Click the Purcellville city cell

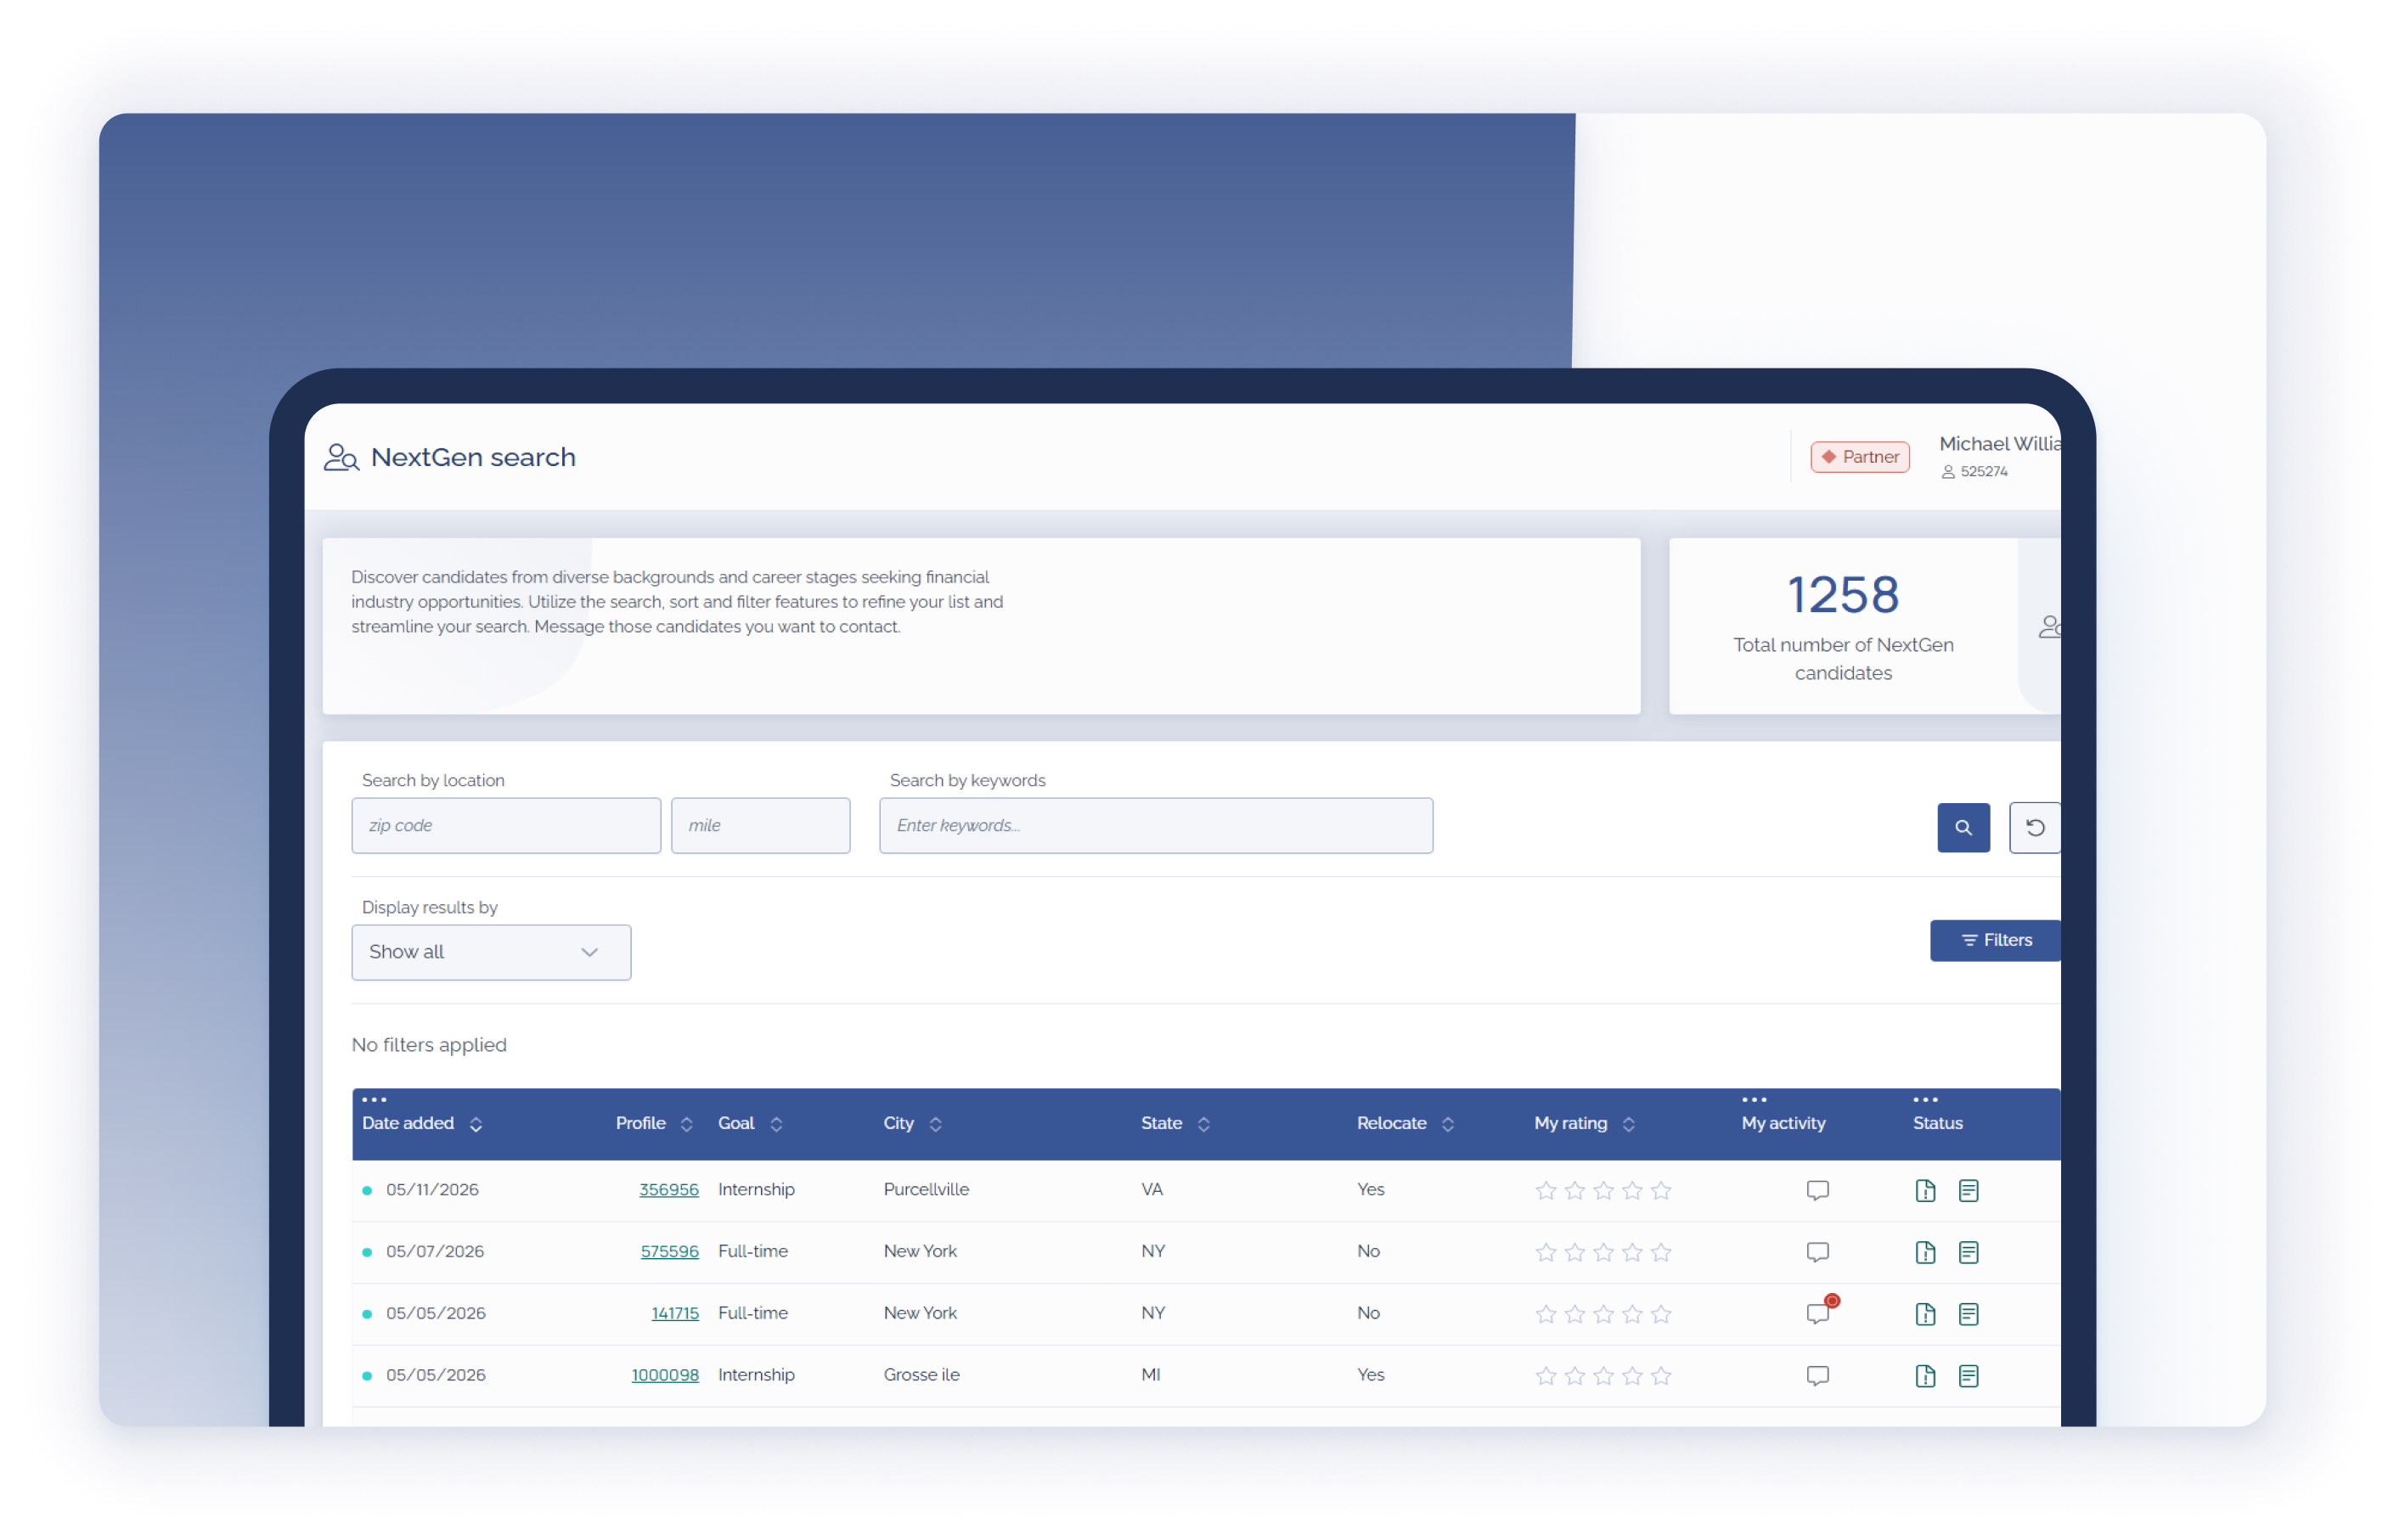[x=926, y=1190]
